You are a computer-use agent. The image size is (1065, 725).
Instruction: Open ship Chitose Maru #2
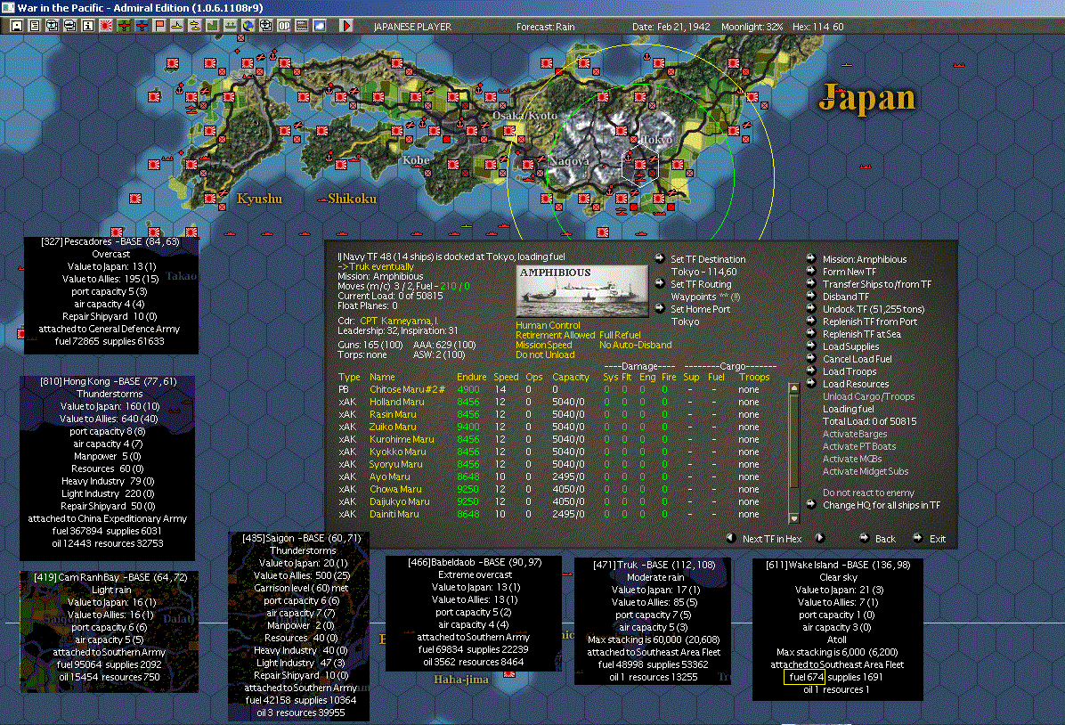(x=407, y=389)
